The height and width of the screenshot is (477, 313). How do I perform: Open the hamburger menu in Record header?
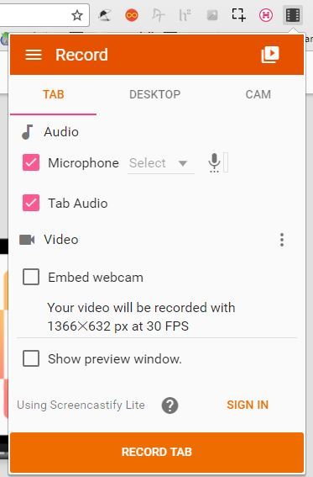pos(34,55)
